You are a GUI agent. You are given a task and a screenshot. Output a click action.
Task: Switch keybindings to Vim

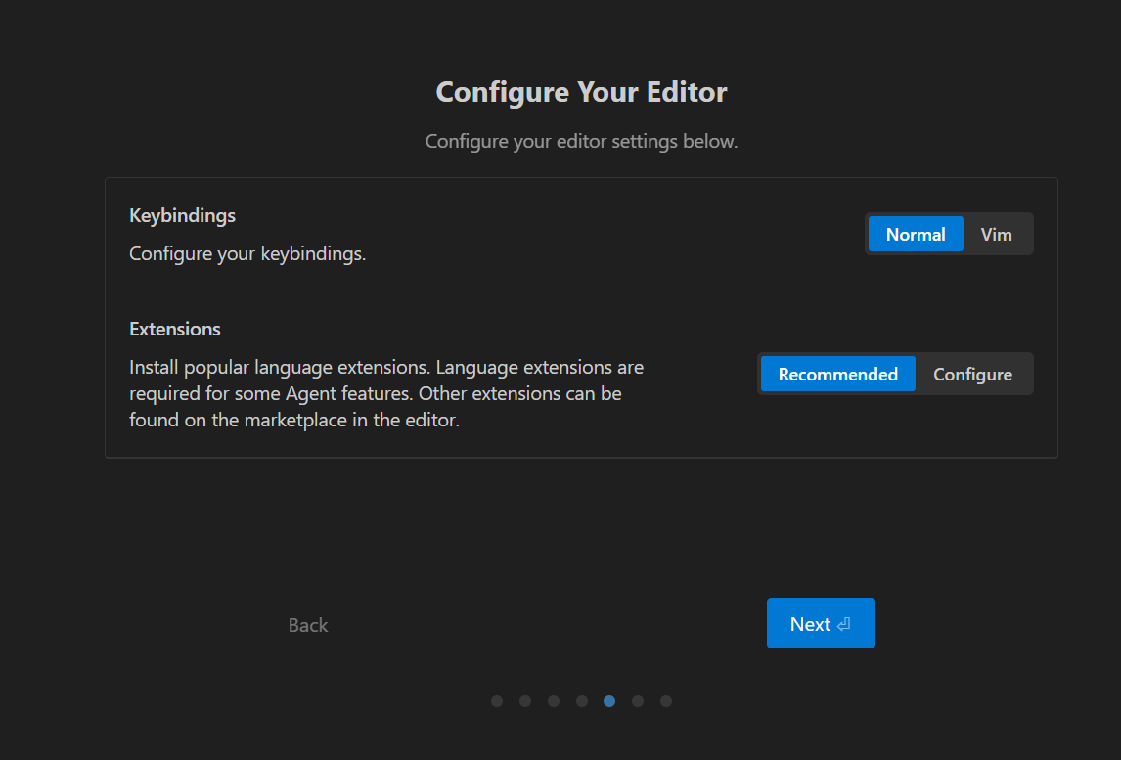996,235
